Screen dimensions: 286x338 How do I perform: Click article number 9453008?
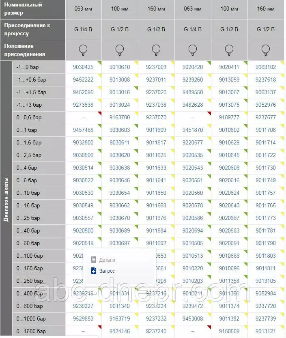pos(193,319)
